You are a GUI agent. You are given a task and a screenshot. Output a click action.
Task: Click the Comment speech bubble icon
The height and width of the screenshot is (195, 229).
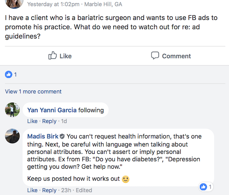(x=155, y=56)
